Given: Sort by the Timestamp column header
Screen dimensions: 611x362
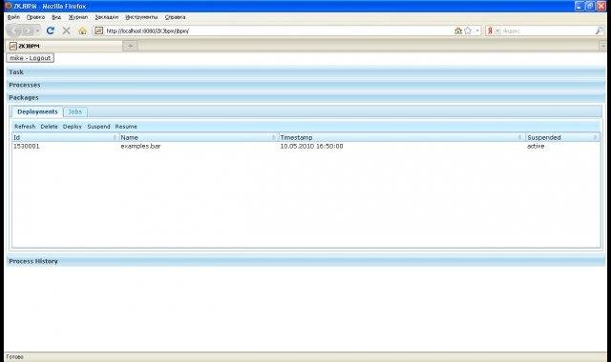Looking at the screenshot, I should [x=401, y=137].
